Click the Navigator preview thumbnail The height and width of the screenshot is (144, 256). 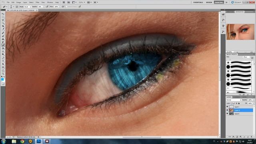pos(240,32)
